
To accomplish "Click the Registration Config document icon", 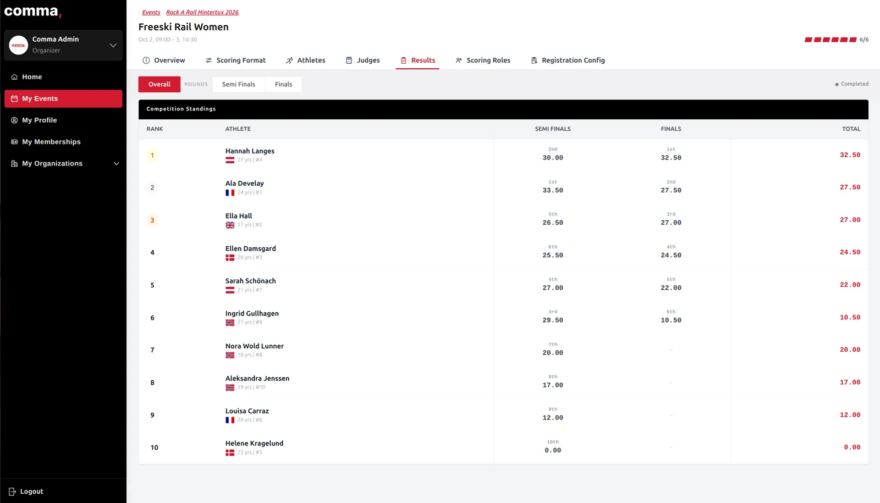I will tap(534, 60).
